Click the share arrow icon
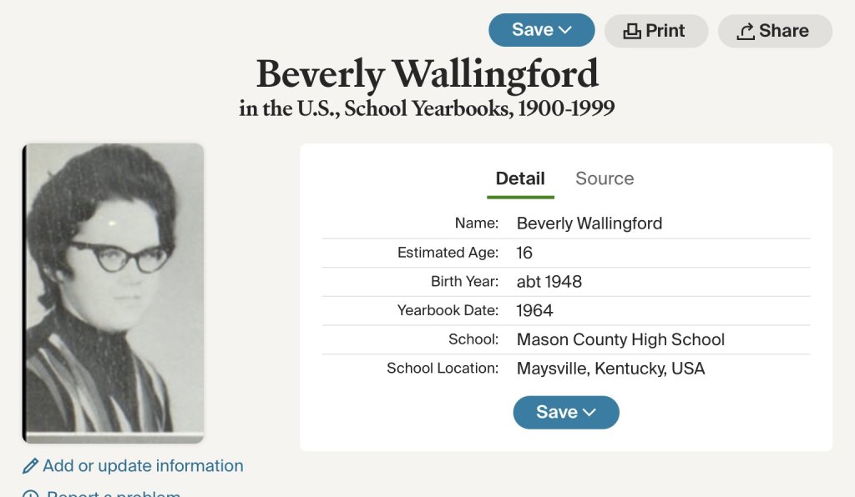Viewport: 855px width, 497px height. coord(746,32)
